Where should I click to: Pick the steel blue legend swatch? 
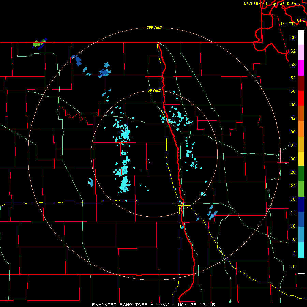(x=301, y=235)
